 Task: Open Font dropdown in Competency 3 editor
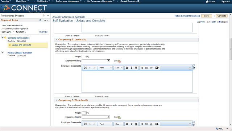(105, 124)
